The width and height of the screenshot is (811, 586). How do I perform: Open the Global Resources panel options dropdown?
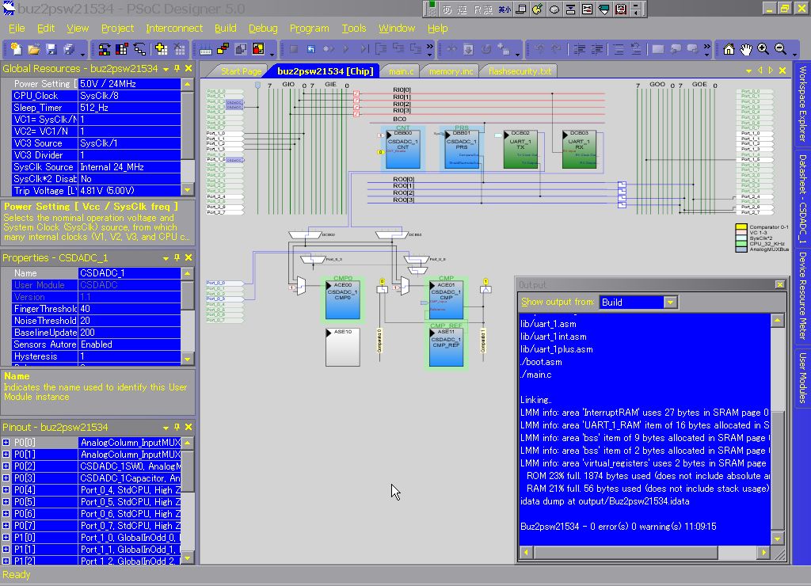pos(166,69)
